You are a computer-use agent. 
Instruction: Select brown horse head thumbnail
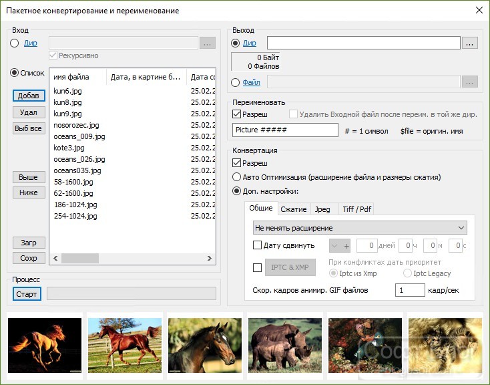205,346
